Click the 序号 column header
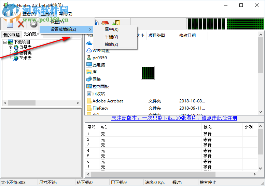The height and width of the screenshot is (186, 265). tap(92, 127)
